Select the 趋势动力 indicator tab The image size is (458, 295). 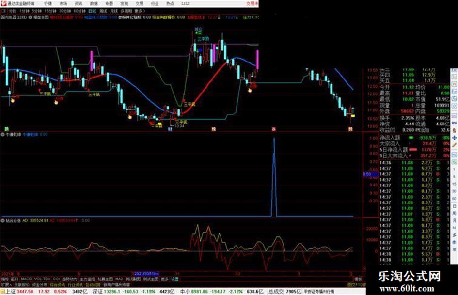(x=69, y=279)
